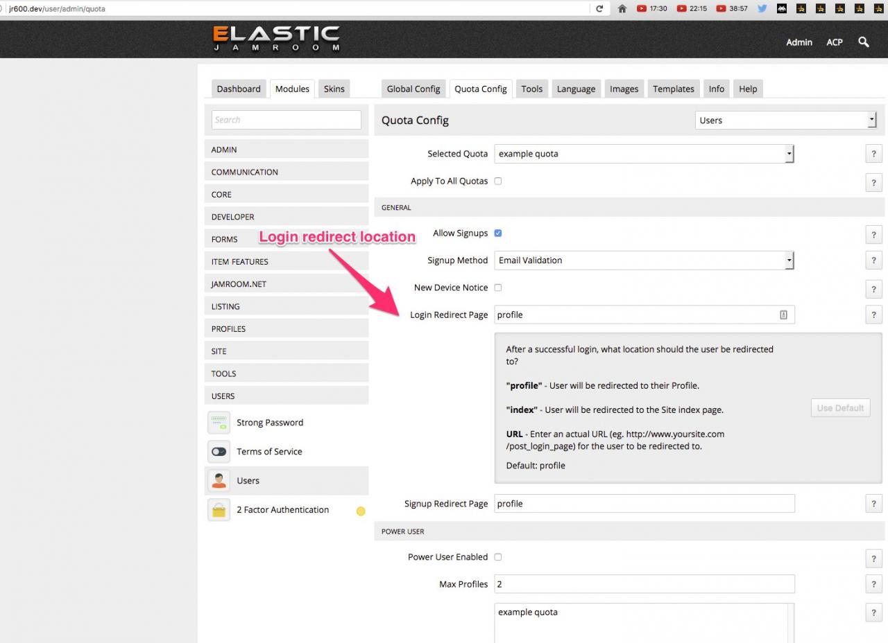Expand the Signup Method dropdown
Image resolution: width=888 pixels, height=643 pixels.
click(644, 261)
